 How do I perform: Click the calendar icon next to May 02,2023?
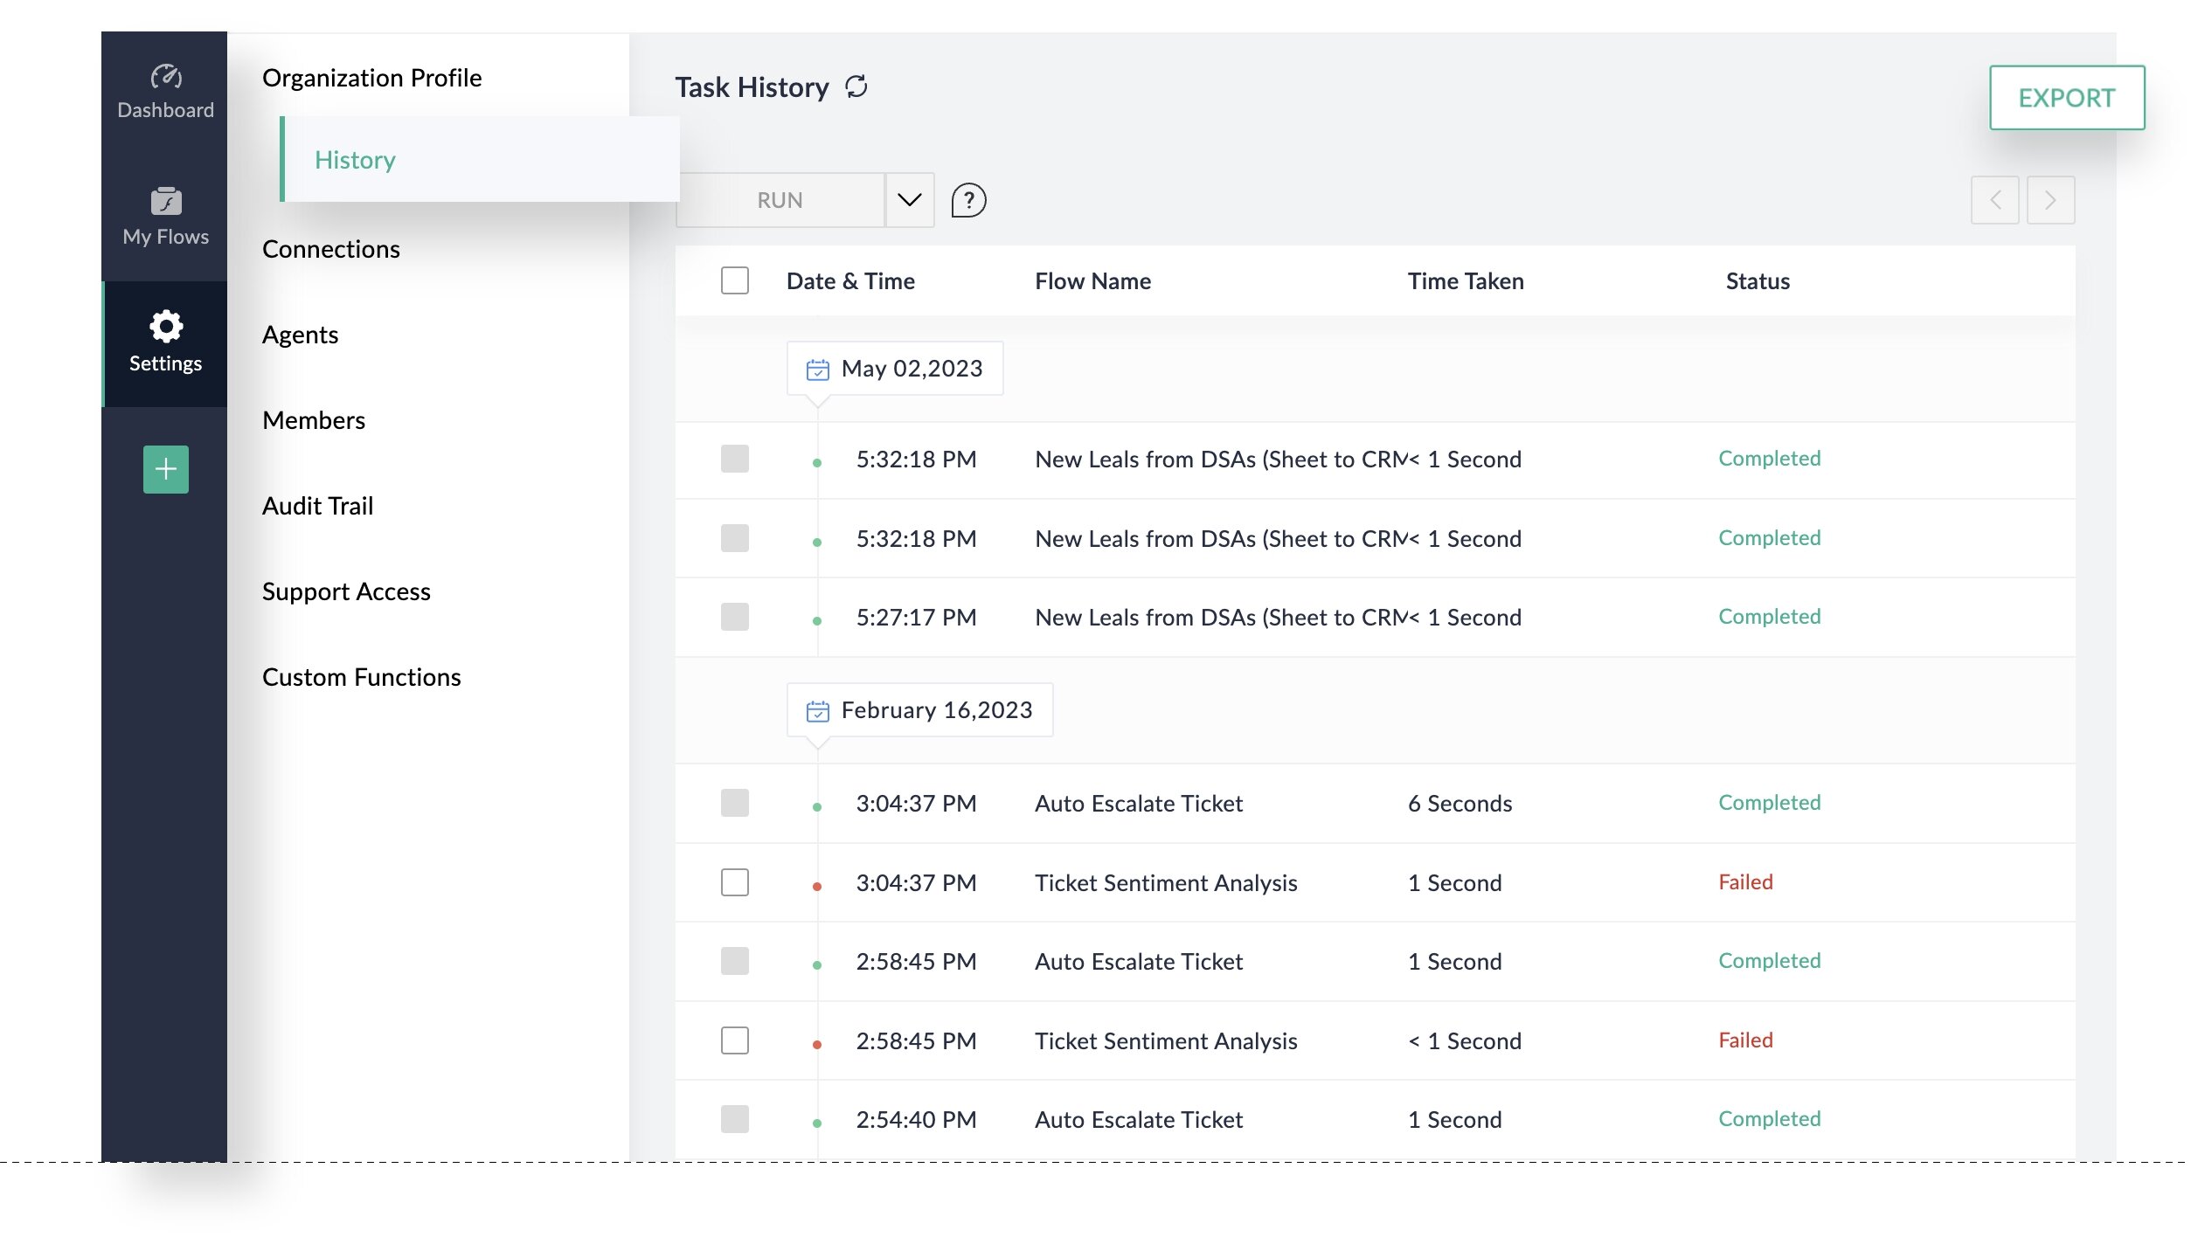(x=818, y=368)
